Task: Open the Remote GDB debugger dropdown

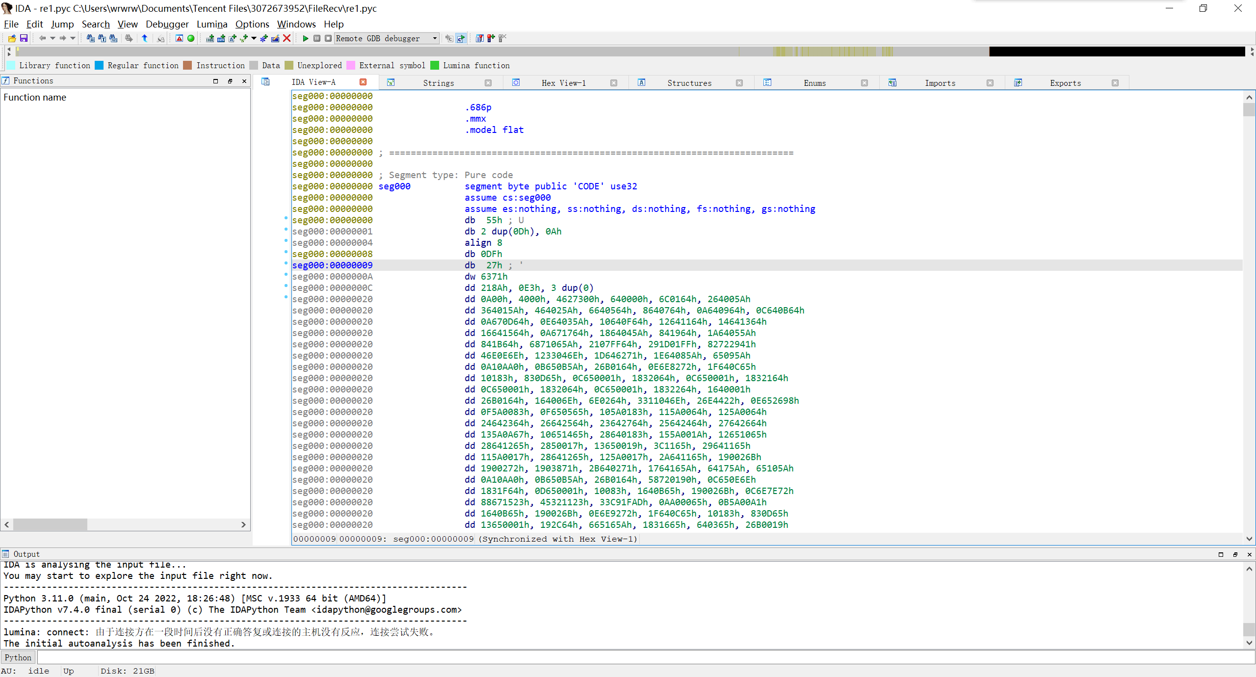Action: (435, 38)
